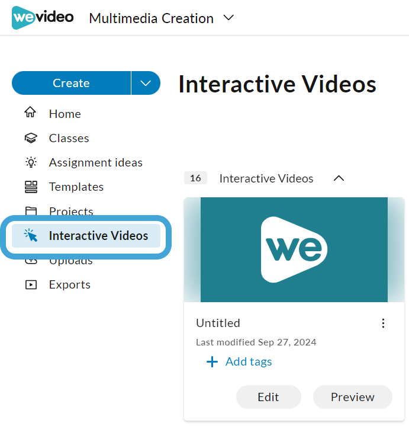The image size is (409, 426).
Task: Open the Multimedia Creation dropdown
Action: (x=162, y=18)
